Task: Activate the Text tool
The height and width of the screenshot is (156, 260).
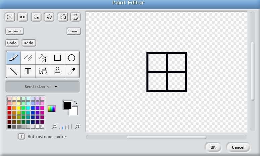Action: coord(28,71)
